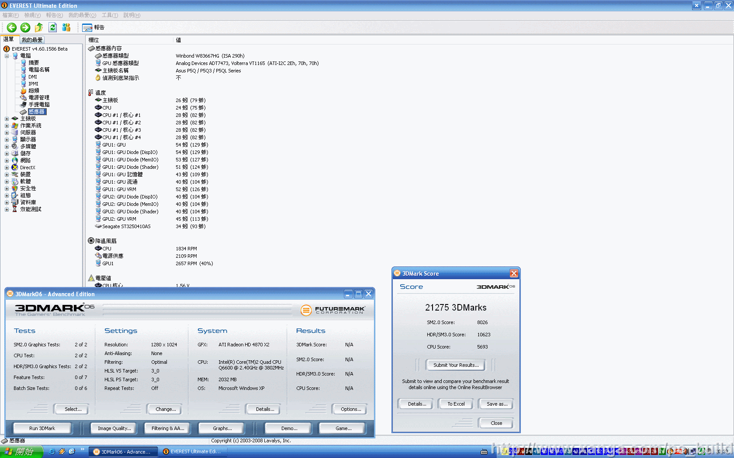The image size is (734, 458).
Task: Click the 21275 3DMarks score text
Action: coord(456,308)
